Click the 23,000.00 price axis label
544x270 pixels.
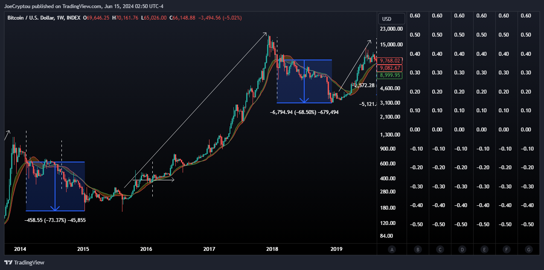[x=391, y=29]
